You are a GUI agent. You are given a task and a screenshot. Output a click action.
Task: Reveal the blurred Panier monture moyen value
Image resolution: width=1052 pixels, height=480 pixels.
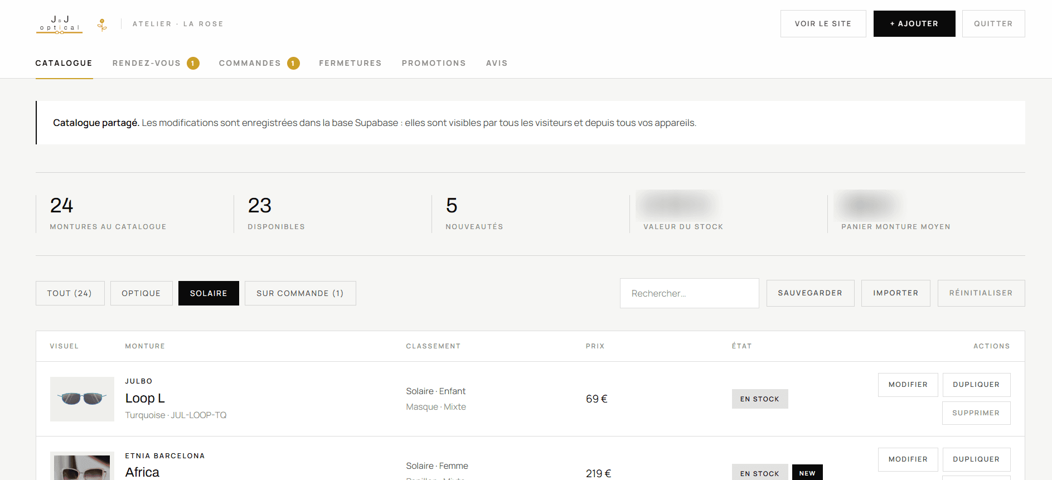pyautogui.click(x=869, y=205)
